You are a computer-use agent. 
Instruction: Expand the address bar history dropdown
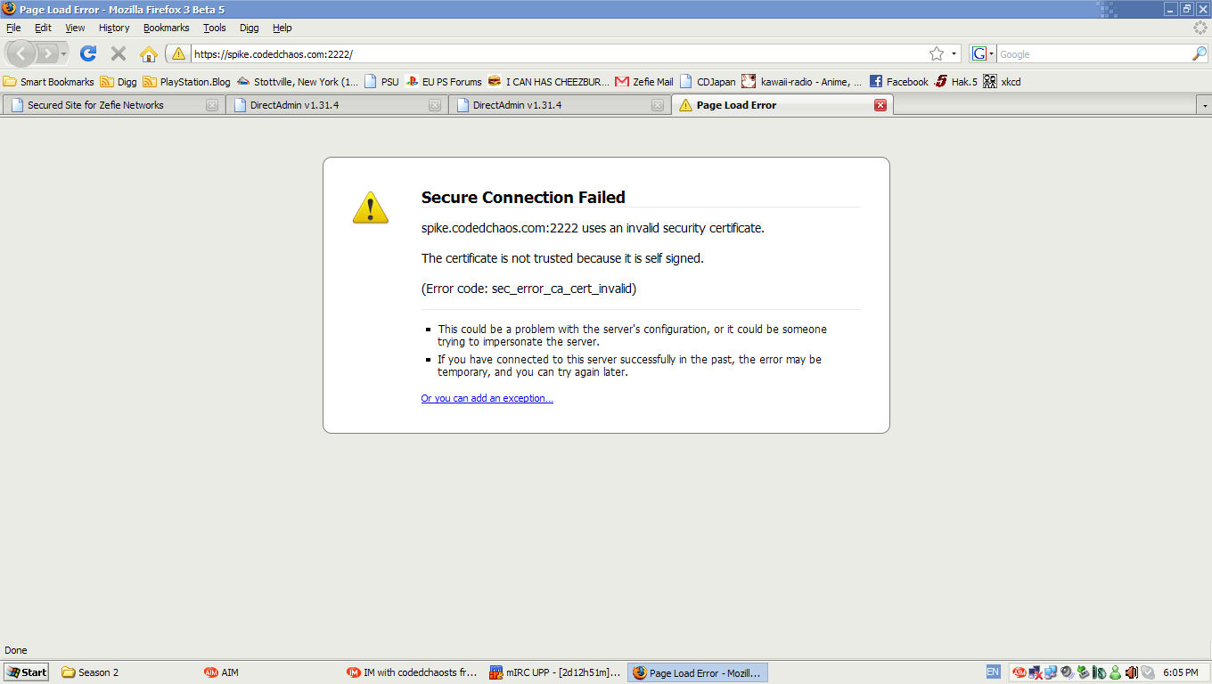(x=954, y=53)
